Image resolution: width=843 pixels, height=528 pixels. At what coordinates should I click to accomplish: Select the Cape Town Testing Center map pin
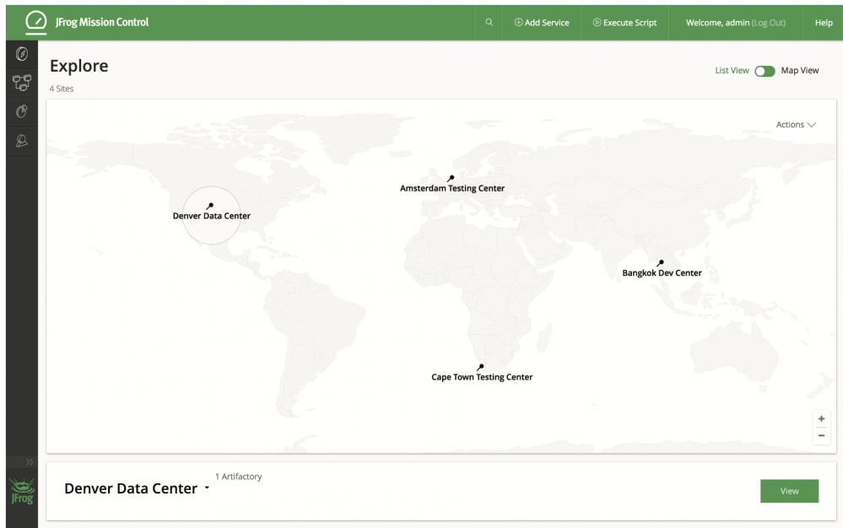480,368
